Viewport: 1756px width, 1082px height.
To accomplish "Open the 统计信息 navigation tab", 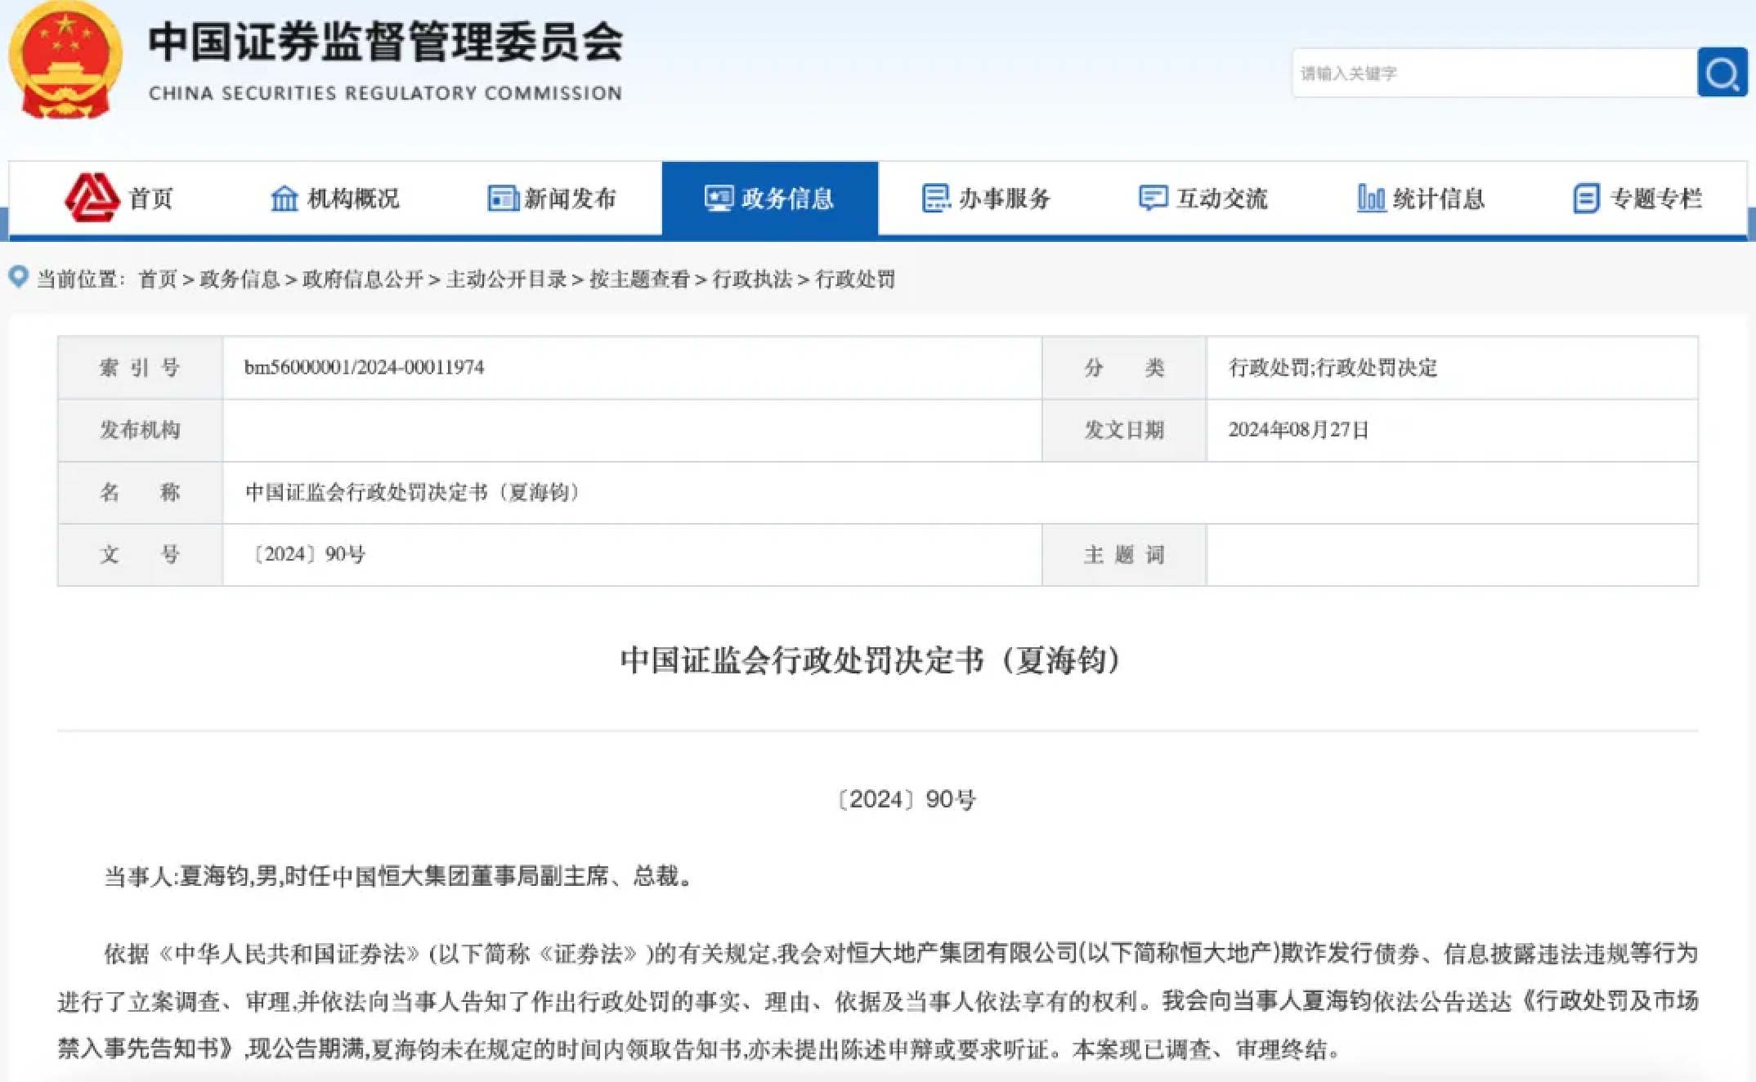I will click(1421, 198).
